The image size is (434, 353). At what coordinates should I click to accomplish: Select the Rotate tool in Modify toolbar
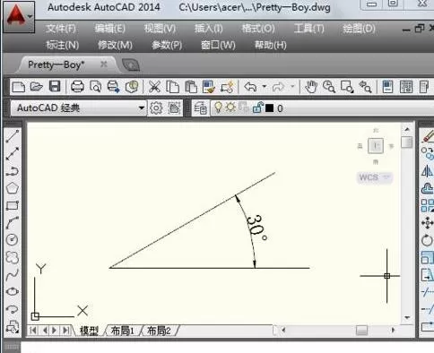(428, 240)
